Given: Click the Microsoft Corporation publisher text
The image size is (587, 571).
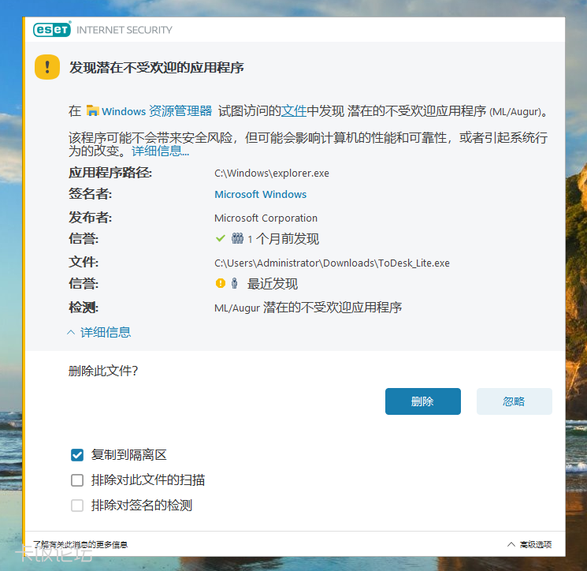Looking at the screenshot, I should (x=266, y=218).
